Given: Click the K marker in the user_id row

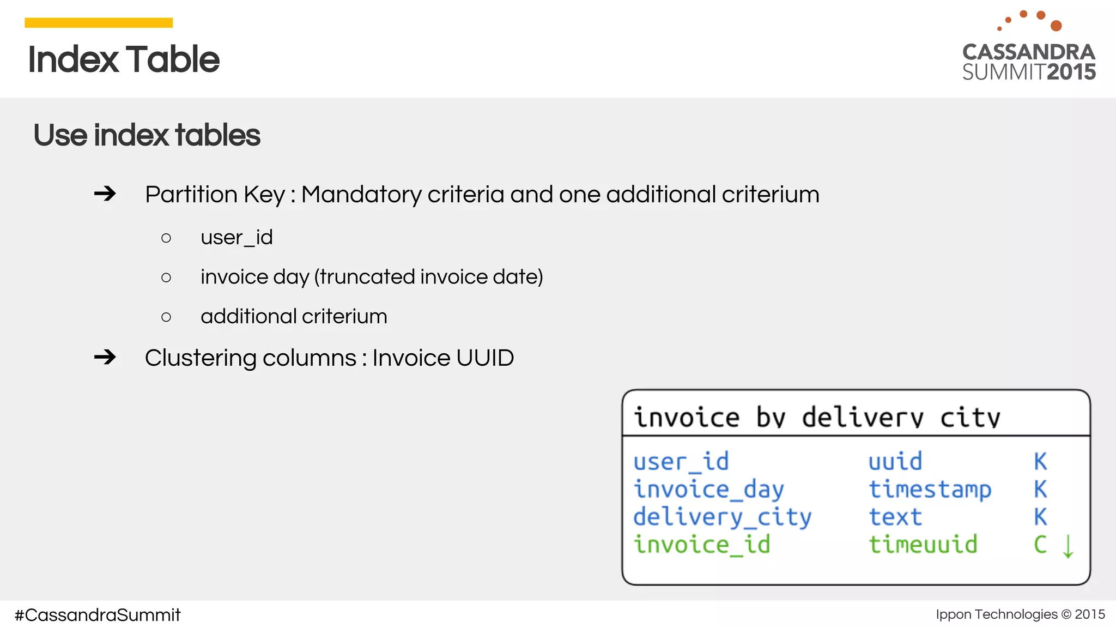Looking at the screenshot, I should click(1040, 462).
